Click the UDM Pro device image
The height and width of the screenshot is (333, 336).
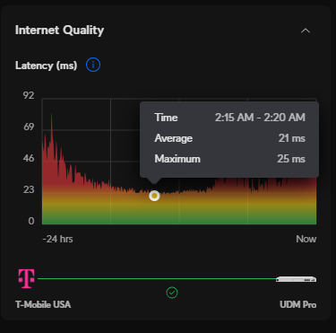[x=296, y=279]
